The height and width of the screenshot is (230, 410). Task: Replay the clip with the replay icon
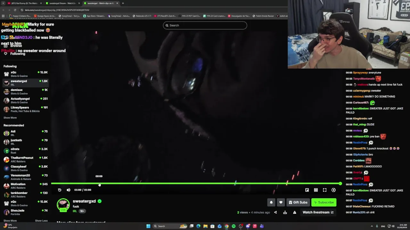pyautogui.click(x=60, y=190)
